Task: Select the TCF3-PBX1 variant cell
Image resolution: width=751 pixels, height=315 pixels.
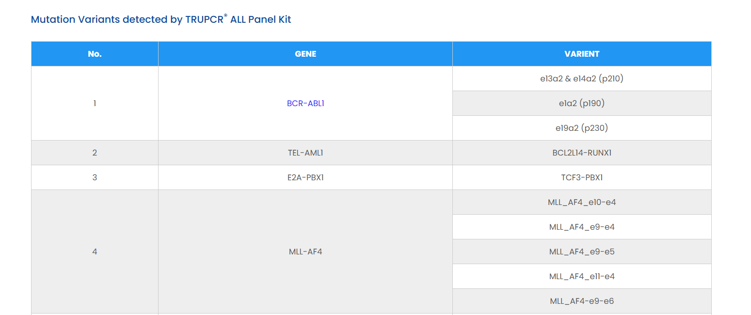Action: point(582,177)
